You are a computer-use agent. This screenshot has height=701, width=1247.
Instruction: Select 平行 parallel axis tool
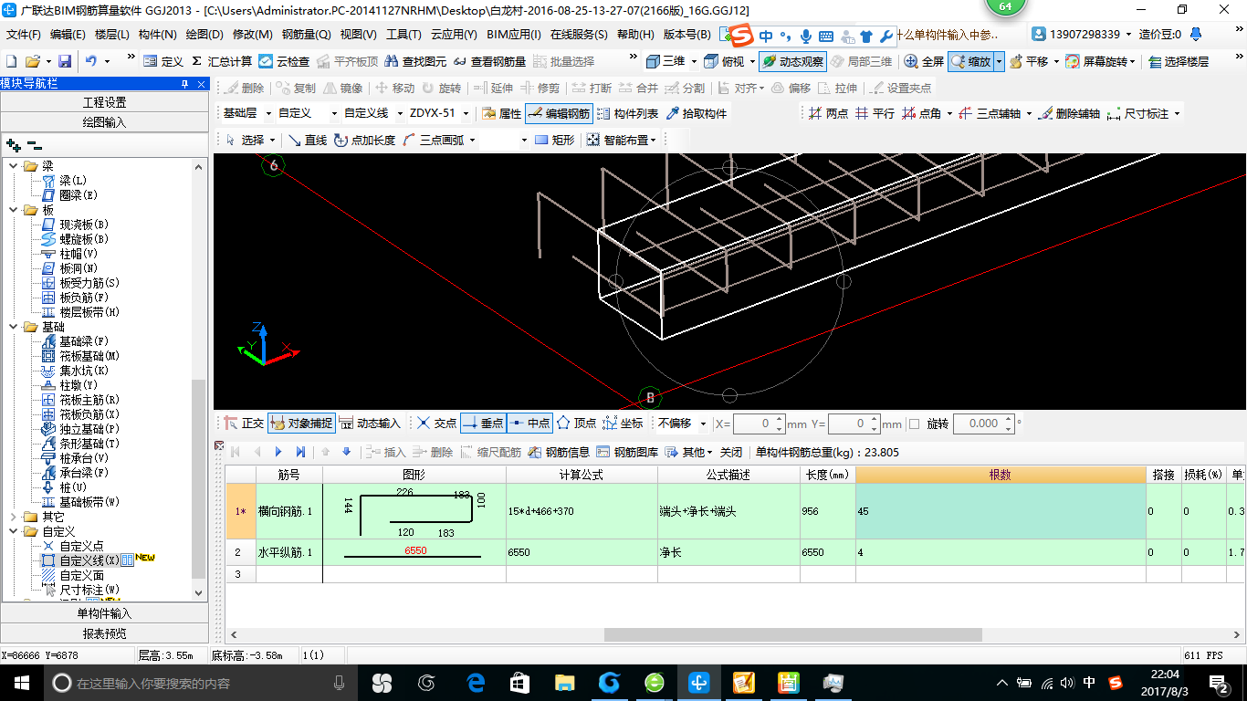coord(875,114)
